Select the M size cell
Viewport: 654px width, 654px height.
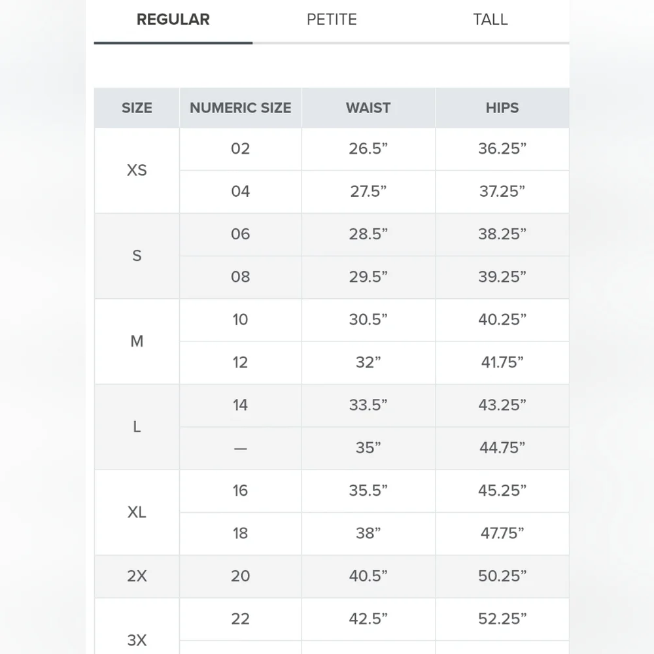[137, 341]
